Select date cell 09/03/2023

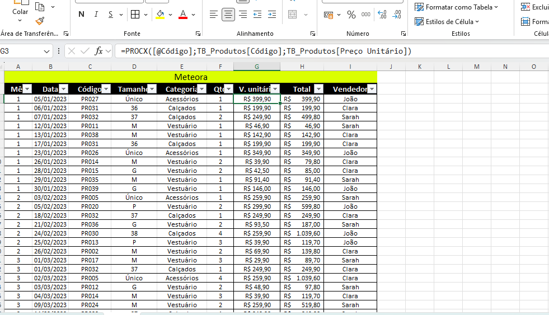(50, 305)
